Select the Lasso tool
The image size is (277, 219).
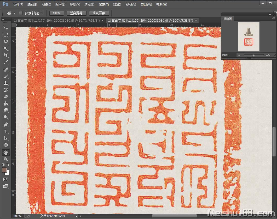tap(6, 41)
